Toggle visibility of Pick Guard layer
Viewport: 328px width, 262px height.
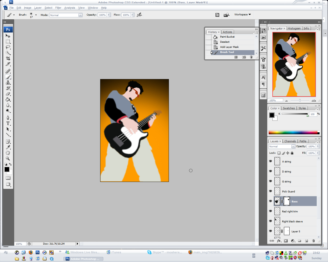[x=270, y=191]
